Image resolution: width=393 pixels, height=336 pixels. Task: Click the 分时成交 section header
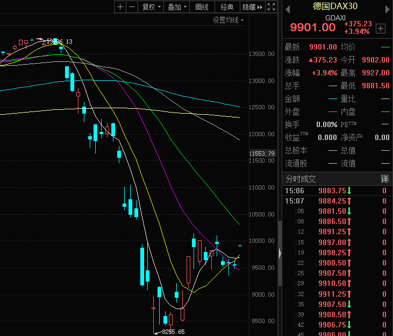coord(301,178)
